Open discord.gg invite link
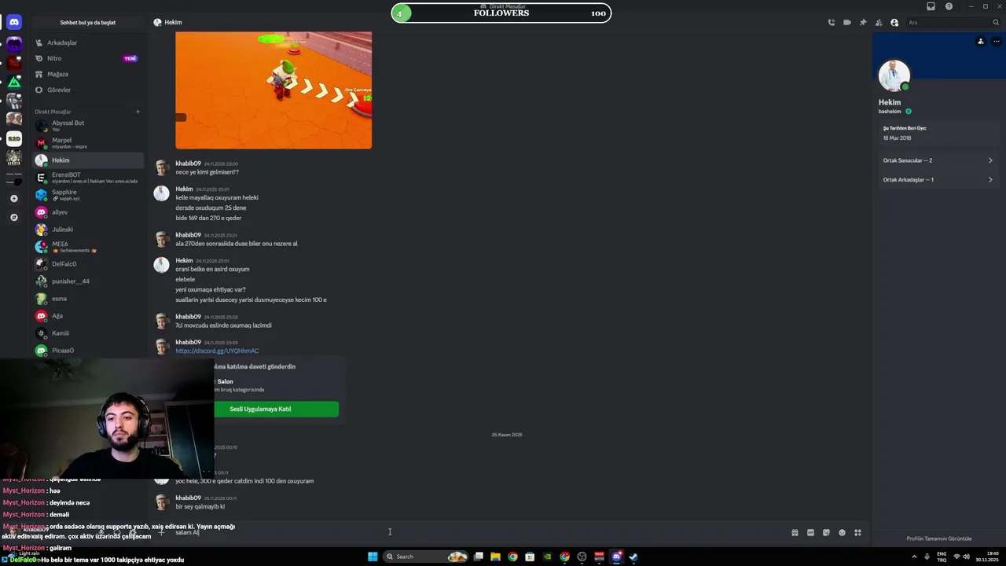 (x=217, y=351)
